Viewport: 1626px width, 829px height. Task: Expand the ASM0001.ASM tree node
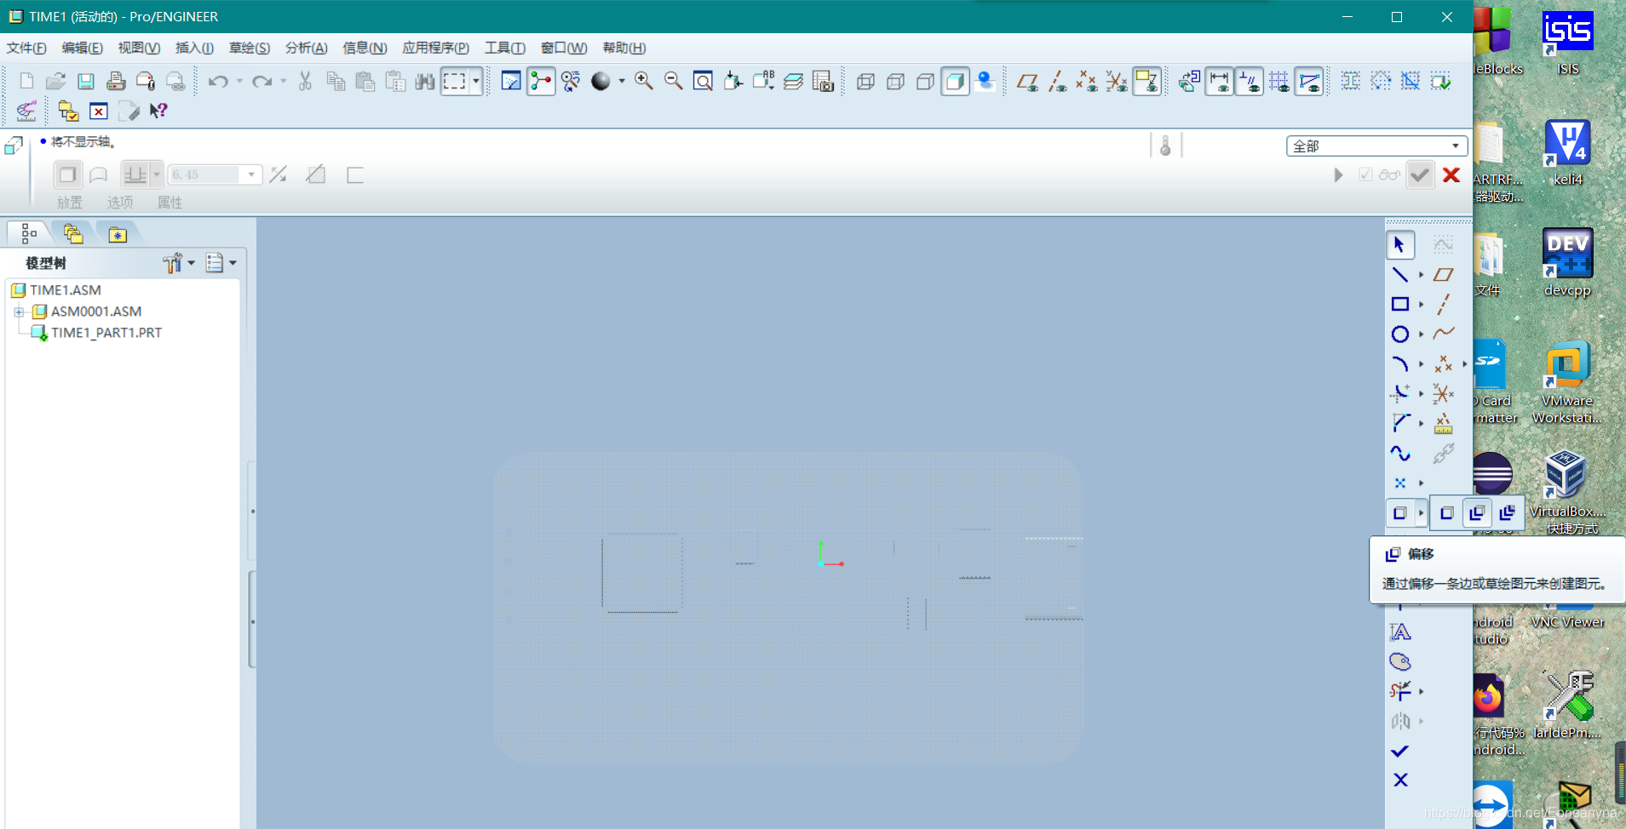coord(19,312)
